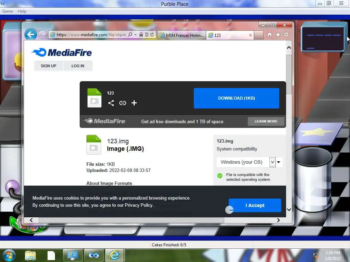Refresh the MediaFire page
The height and width of the screenshot is (262, 350).
152,35
